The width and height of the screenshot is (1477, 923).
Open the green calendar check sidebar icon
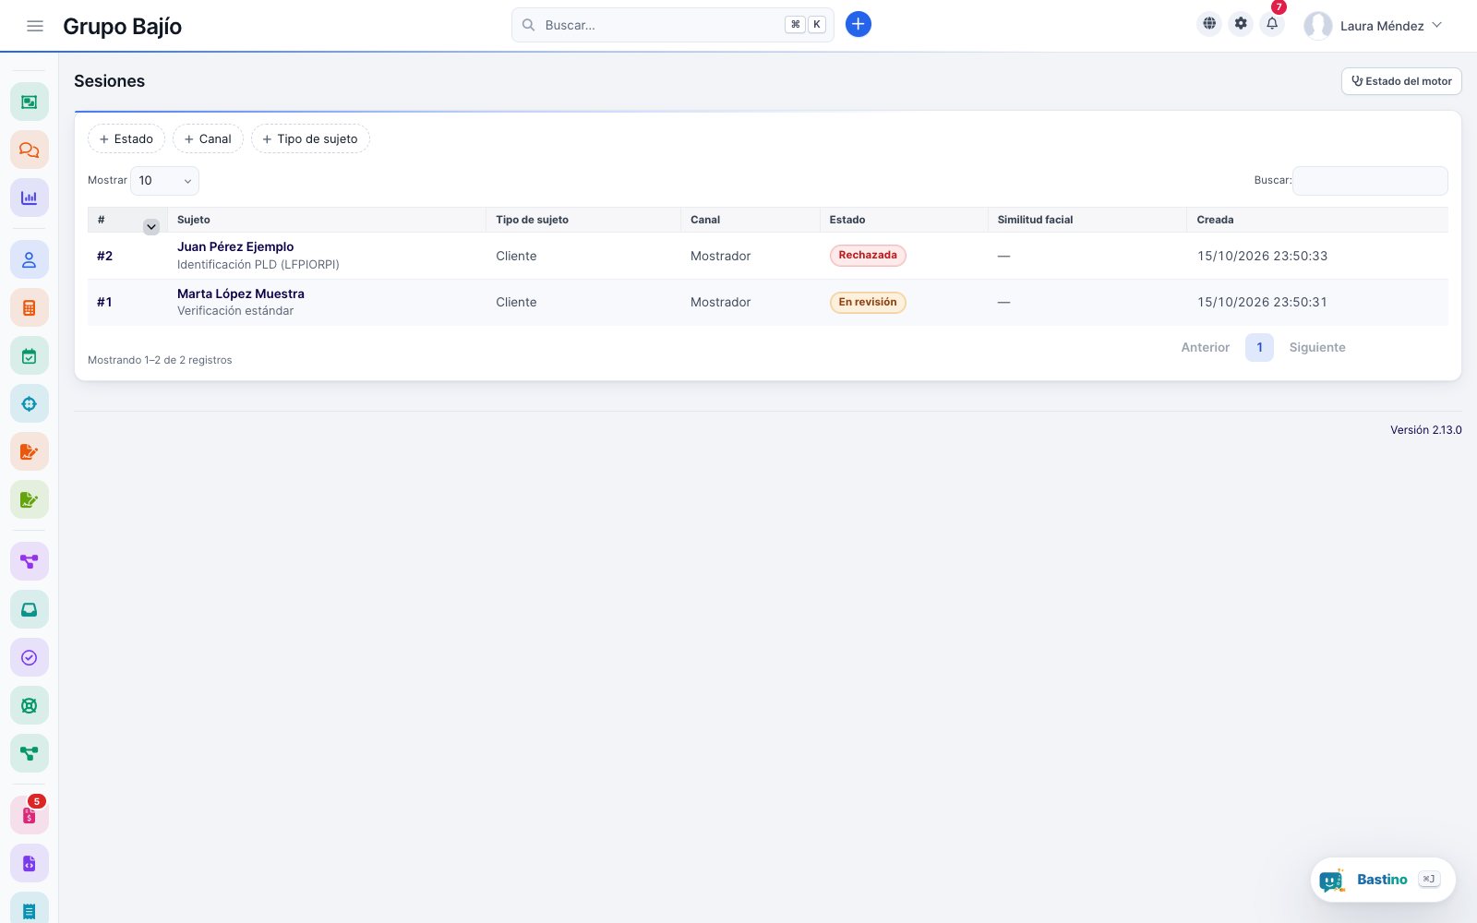30,356
